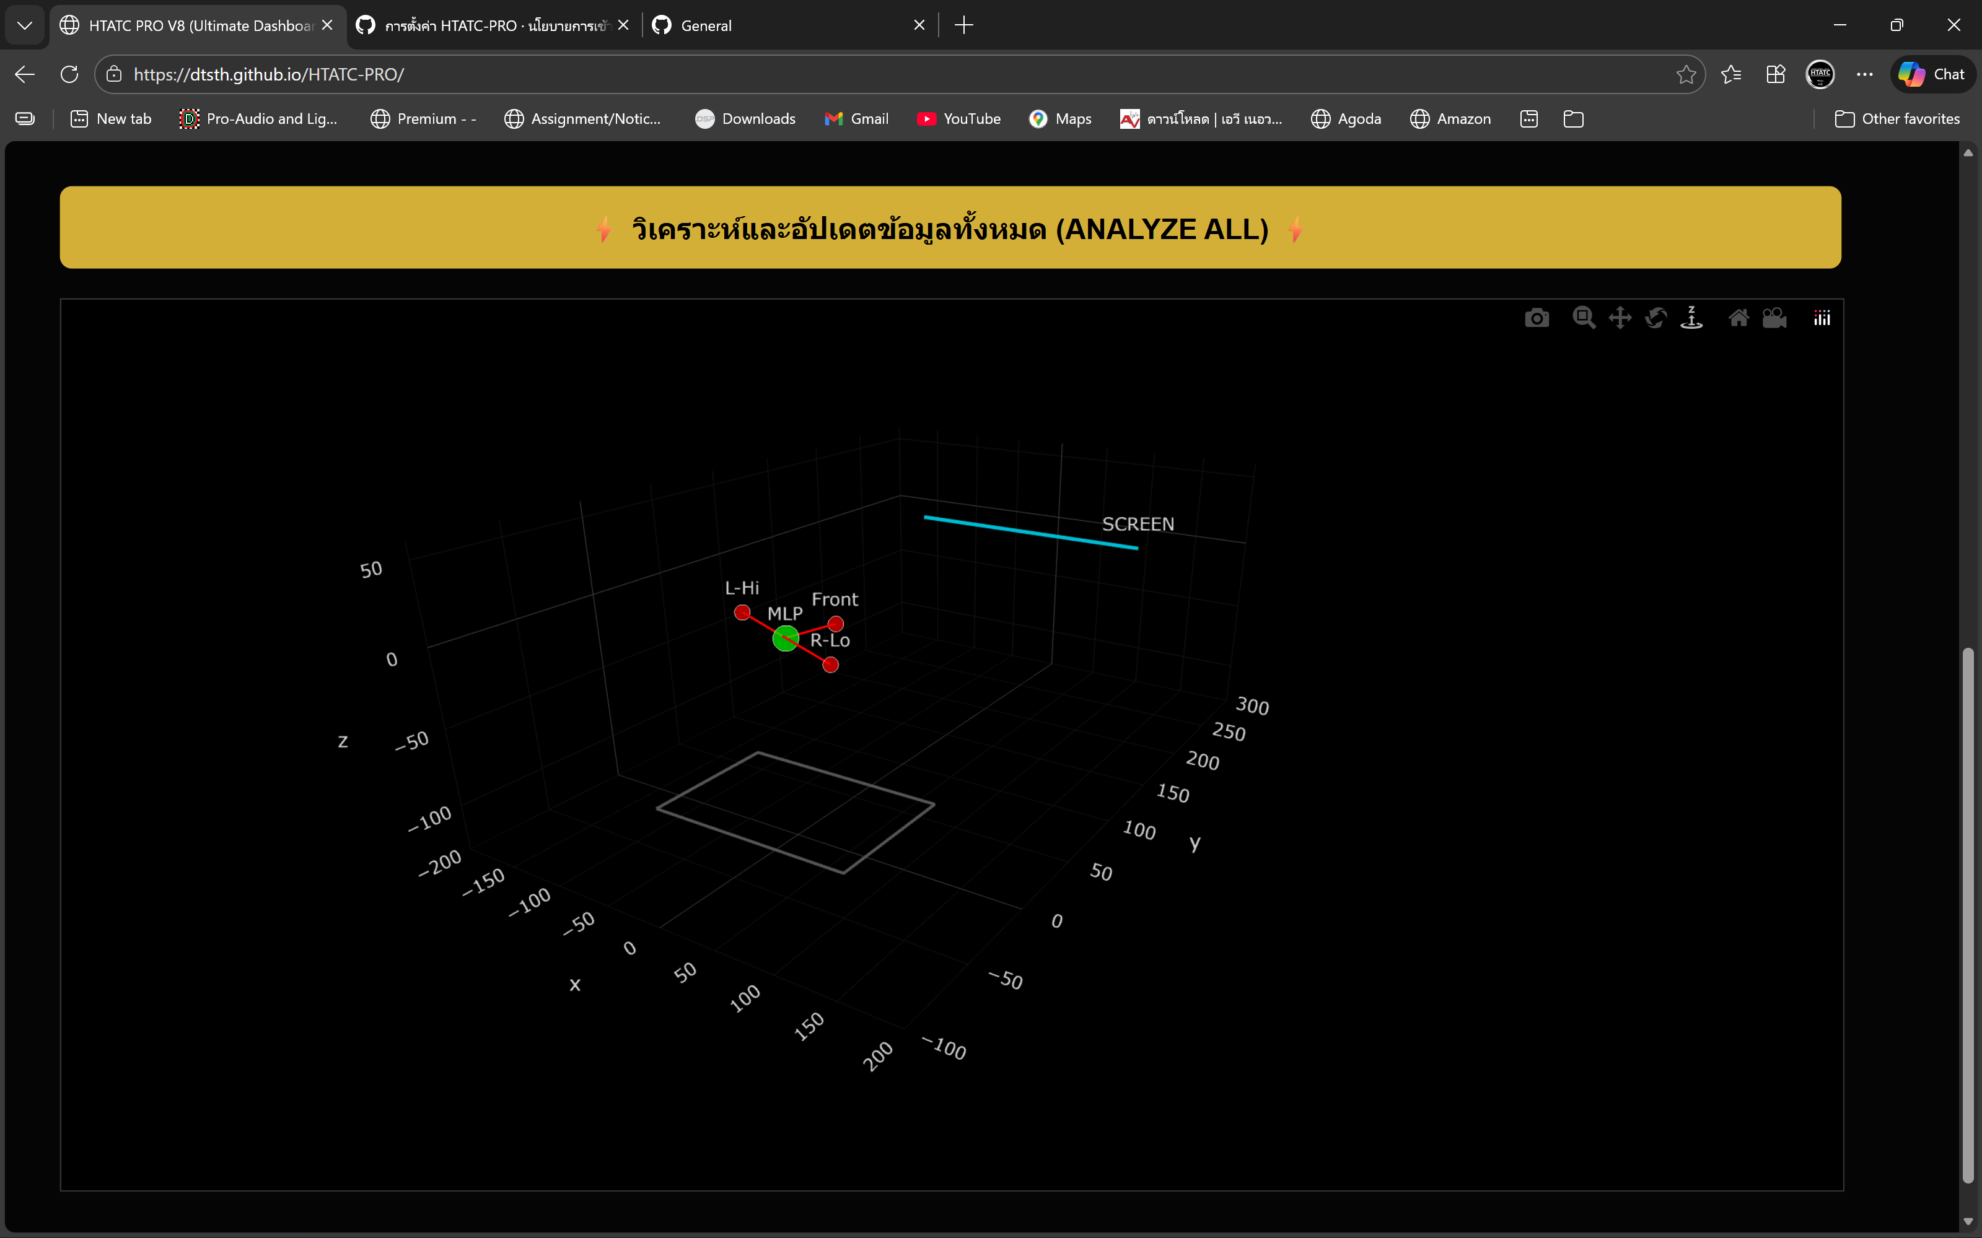Open the Favorites list icon

click(x=1730, y=74)
